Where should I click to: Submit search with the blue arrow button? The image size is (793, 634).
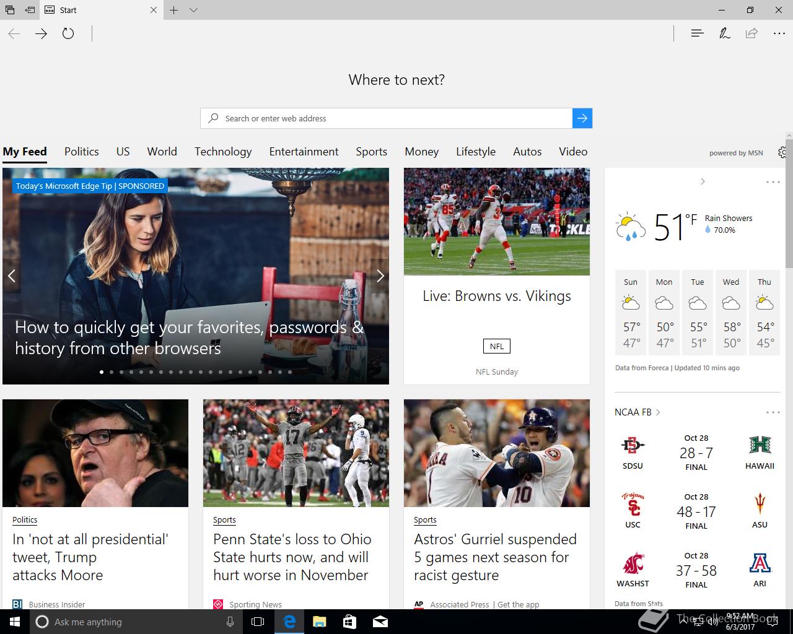coord(582,118)
